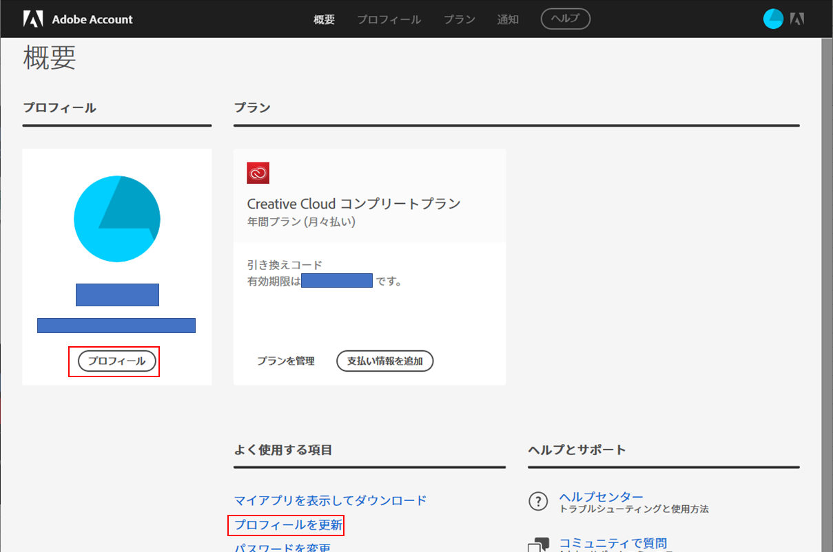
Task: Click トラブルシューティングと使用方法 text
Action: click(x=634, y=509)
